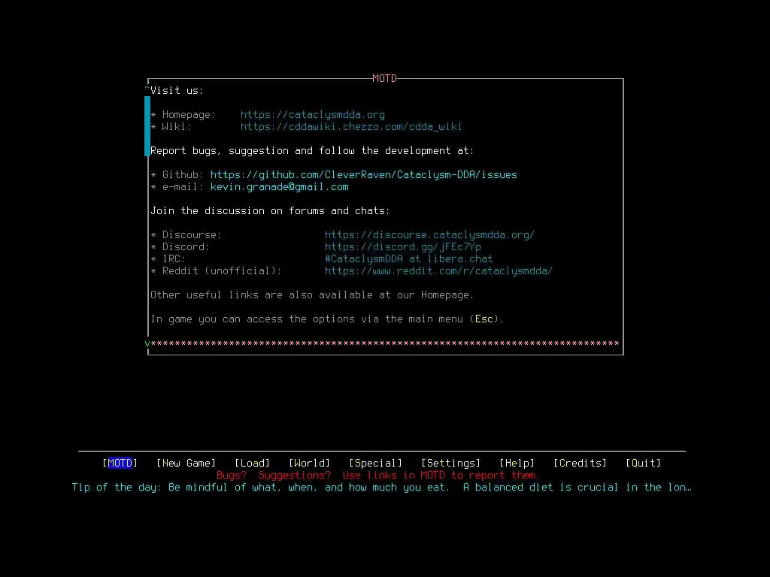Open the New Game menu
This screenshot has height=577, width=770.
point(186,463)
